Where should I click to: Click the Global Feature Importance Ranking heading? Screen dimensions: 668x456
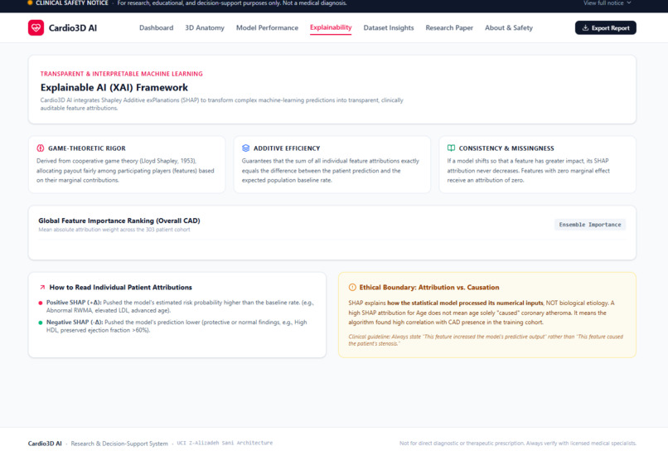[x=119, y=221]
